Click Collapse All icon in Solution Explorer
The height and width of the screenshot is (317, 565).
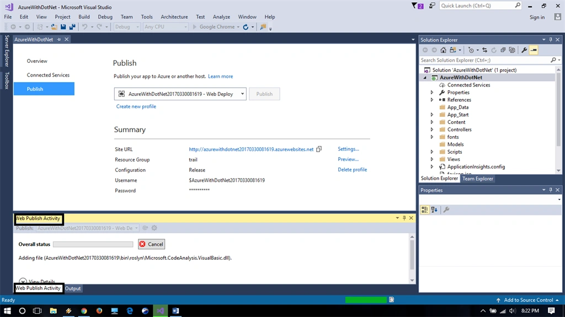[x=503, y=50]
